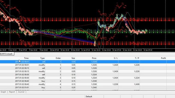Sort by the Time column header
The height and width of the screenshot is (98, 175).
pyautogui.click(x=26, y=58)
